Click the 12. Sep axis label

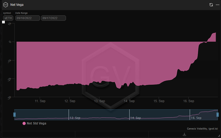pos(70,101)
